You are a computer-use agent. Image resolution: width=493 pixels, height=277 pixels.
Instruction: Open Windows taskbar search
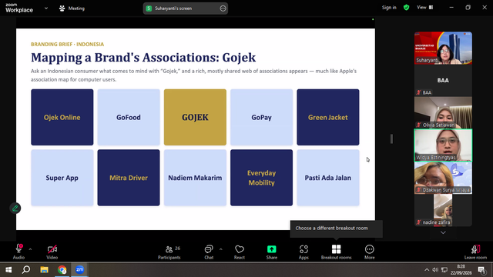click(x=26, y=270)
